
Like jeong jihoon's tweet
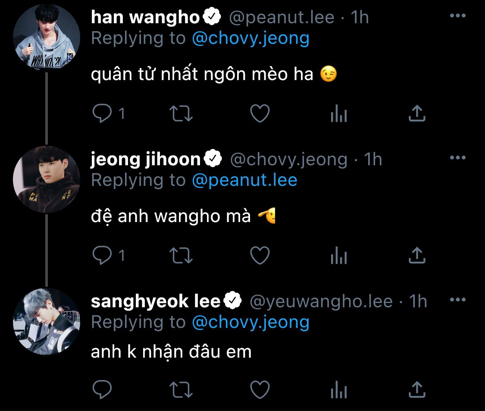coord(260,255)
